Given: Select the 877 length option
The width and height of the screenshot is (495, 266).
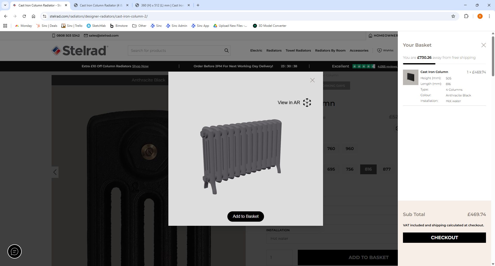Looking at the screenshot, I should point(386,169).
